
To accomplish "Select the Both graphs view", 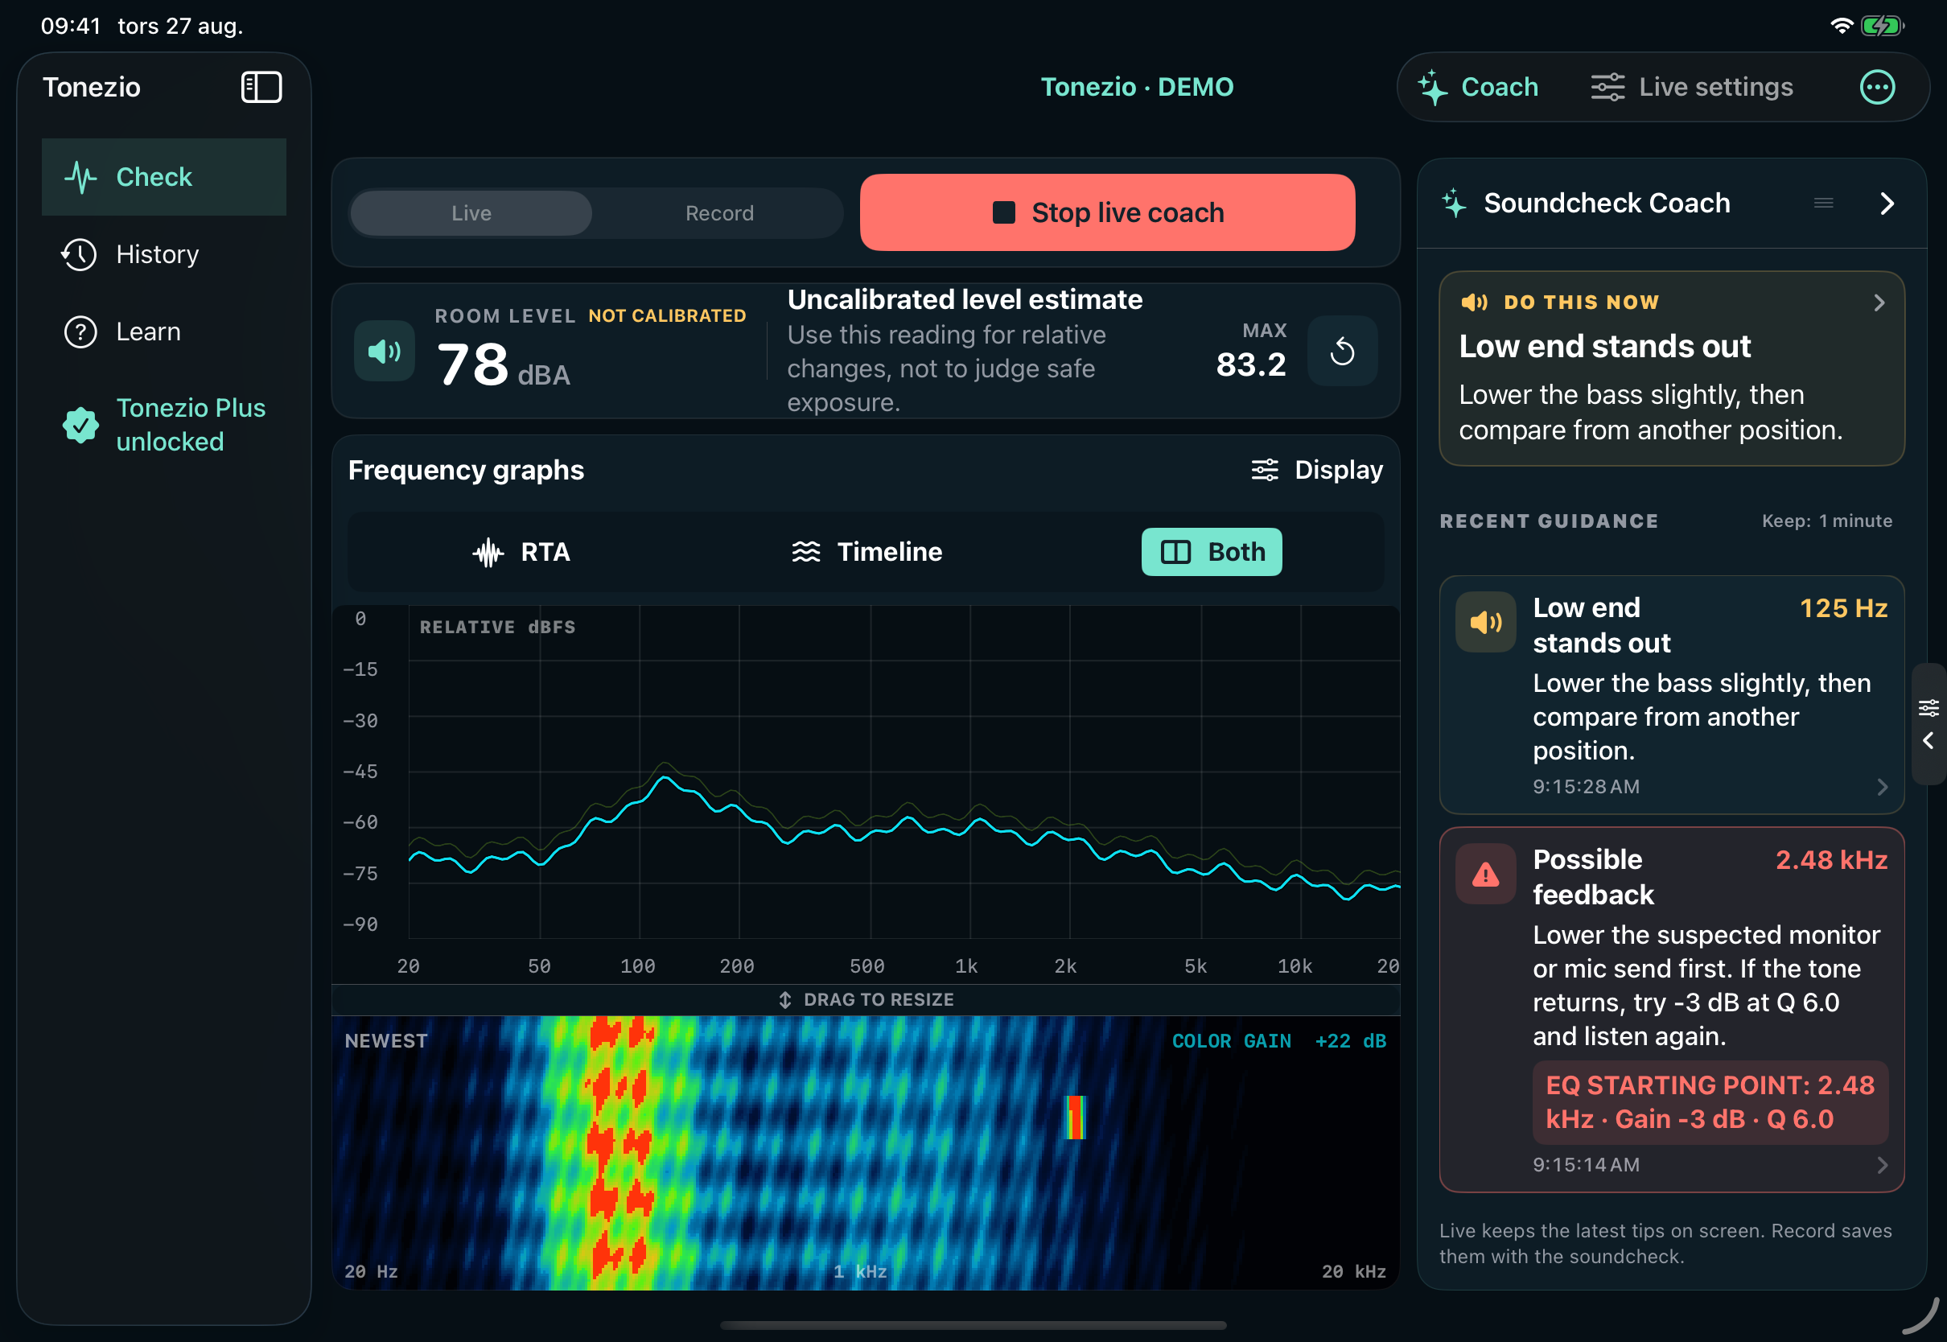I will point(1212,552).
